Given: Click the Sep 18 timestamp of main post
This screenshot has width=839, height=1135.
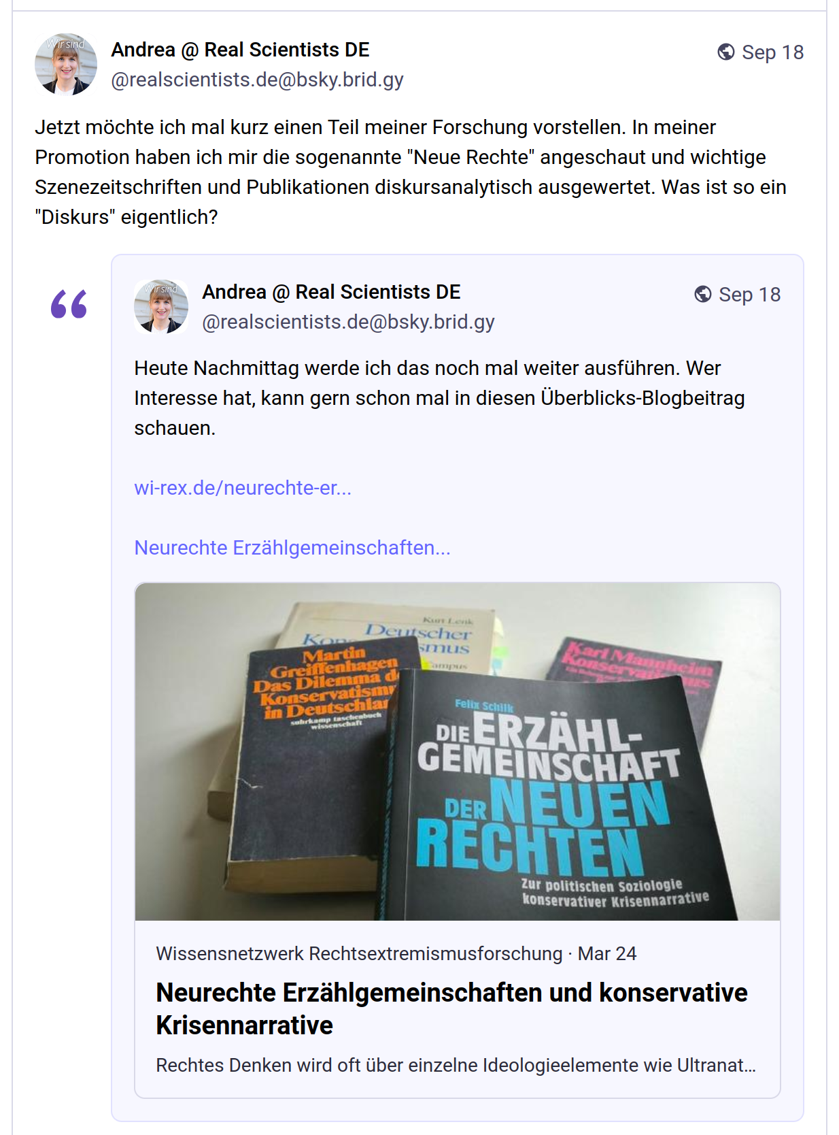Looking at the screenshot, I should (772, 52).
